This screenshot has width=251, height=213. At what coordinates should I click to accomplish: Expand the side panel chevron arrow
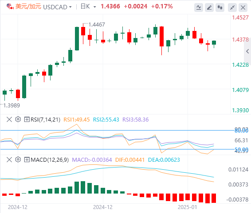coord(247,51)
